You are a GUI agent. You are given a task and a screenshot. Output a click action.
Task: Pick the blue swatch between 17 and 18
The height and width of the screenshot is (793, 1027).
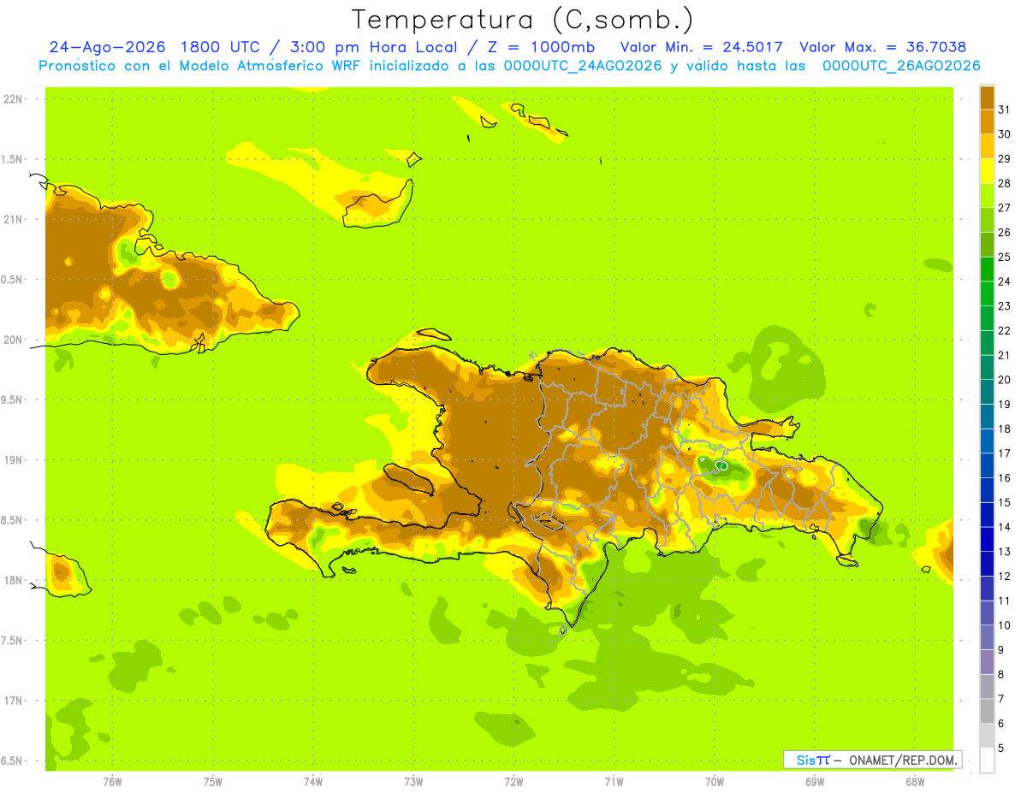(987, 441)
